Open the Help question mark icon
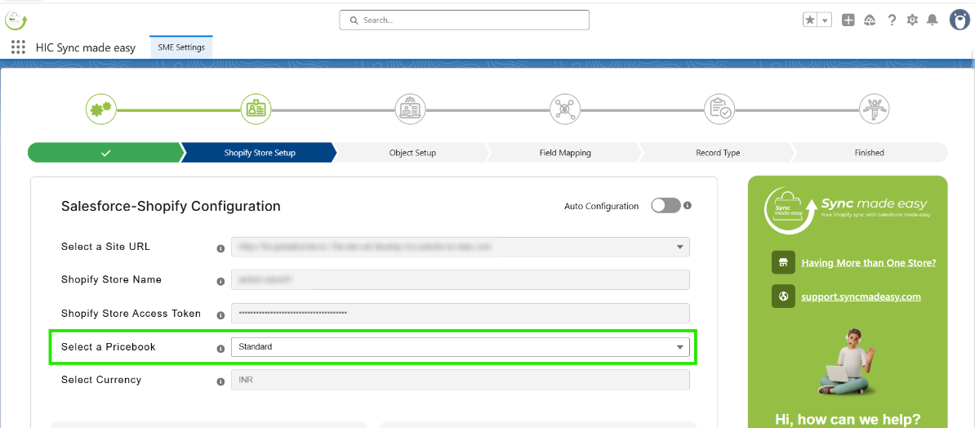The image size is (975, 428). pos(892,20)
